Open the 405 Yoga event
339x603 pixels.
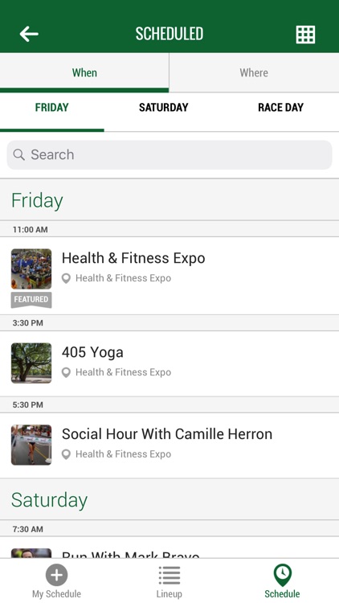(x=169, y=363)
